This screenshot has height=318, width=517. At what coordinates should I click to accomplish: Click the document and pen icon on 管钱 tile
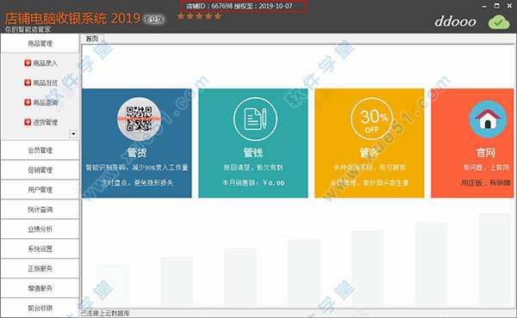255,119
